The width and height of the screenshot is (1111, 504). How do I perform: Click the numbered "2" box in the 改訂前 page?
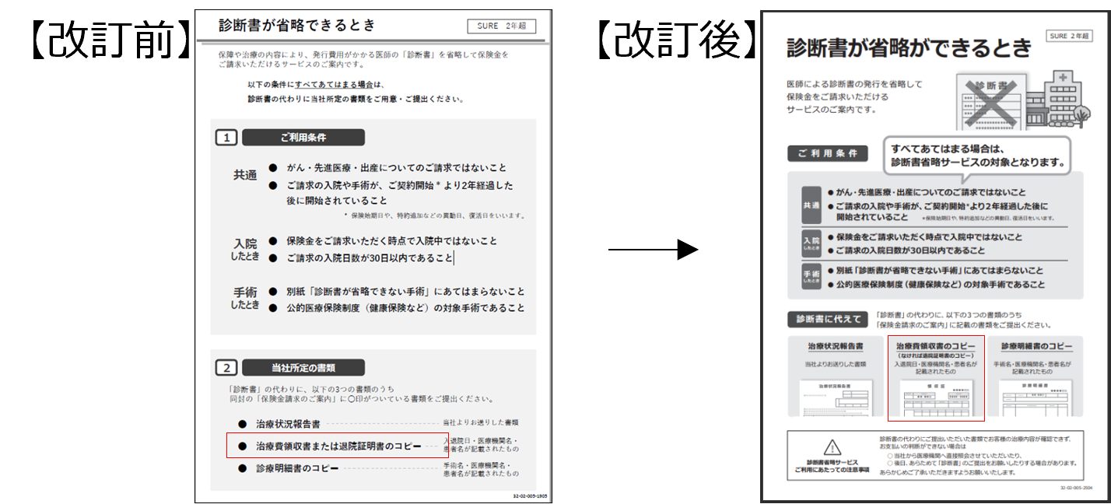tap(226, 368)
